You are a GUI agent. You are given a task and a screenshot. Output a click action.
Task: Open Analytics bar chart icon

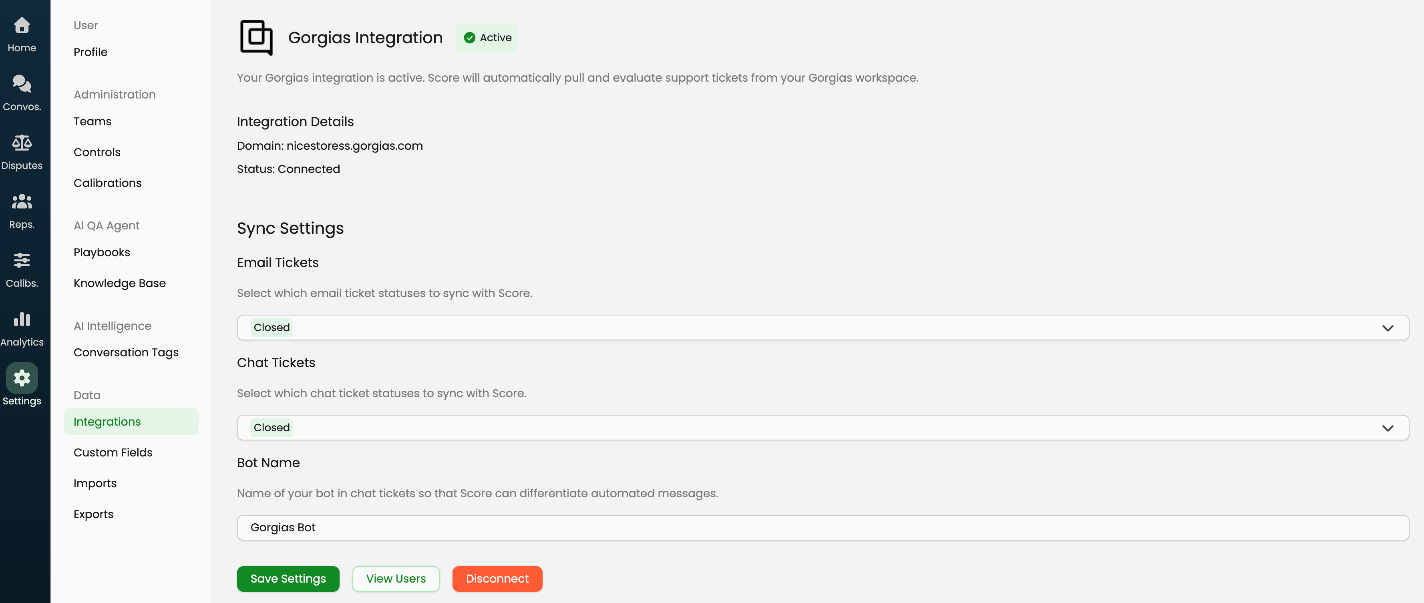(x=22, y=320)
